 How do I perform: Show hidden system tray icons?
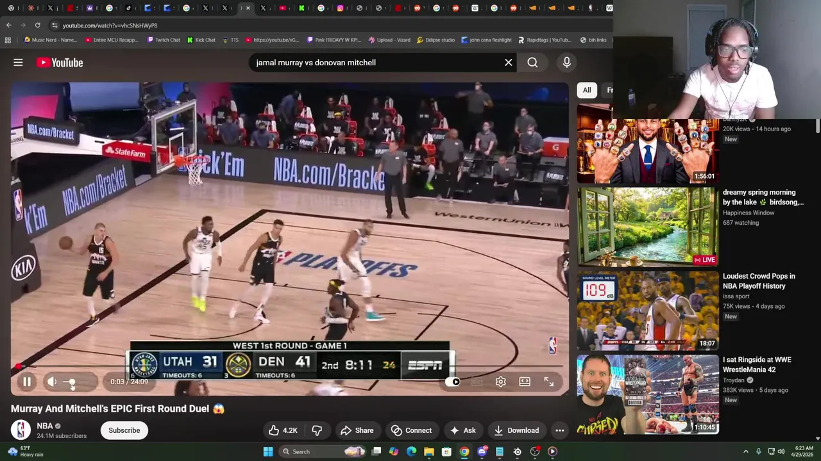pyautogui.click(x=745, y=451)
